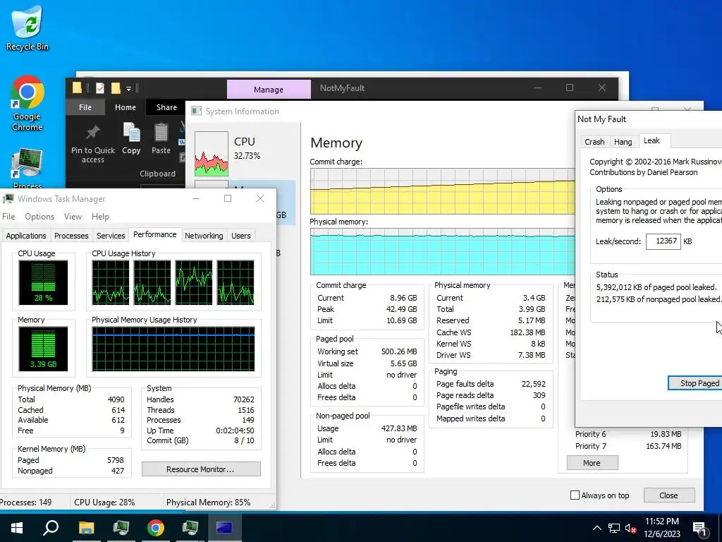Click Up Time value 0:02:04:50

(235, 430)
